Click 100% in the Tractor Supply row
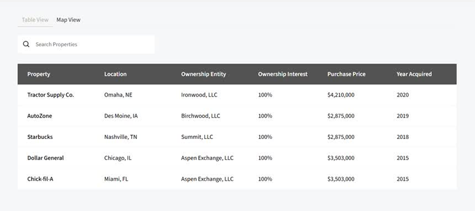Viewport: 475px width, 211px height. (265, 95)
